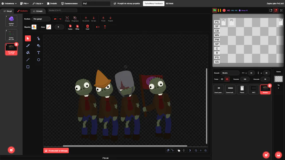Send selection backward with Do tyłu
The width and height of the screenshot is (285, 160).
[94, 19]
